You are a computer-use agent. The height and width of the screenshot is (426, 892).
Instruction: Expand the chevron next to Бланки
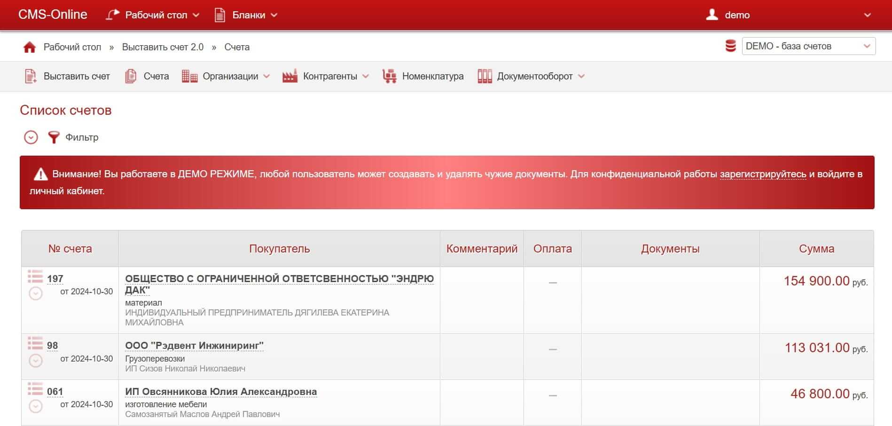pyautogui.click(x=274, y=15)
